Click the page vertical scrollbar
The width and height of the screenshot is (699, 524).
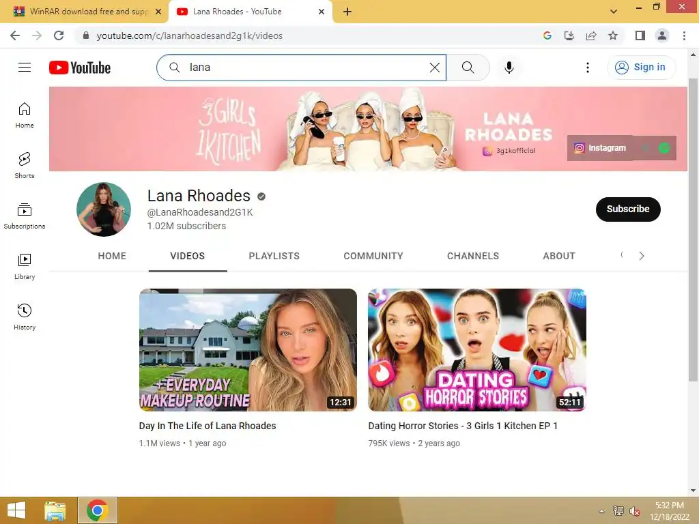tap(693, 229)
